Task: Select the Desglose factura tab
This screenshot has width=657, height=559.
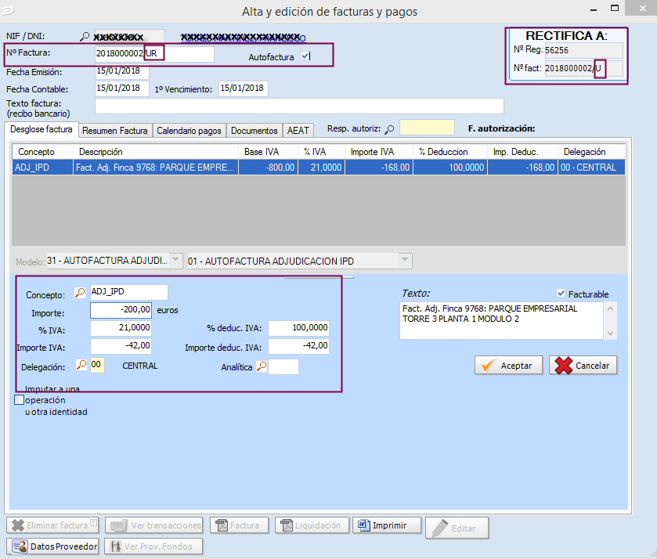Action: [x=41, y=129]
